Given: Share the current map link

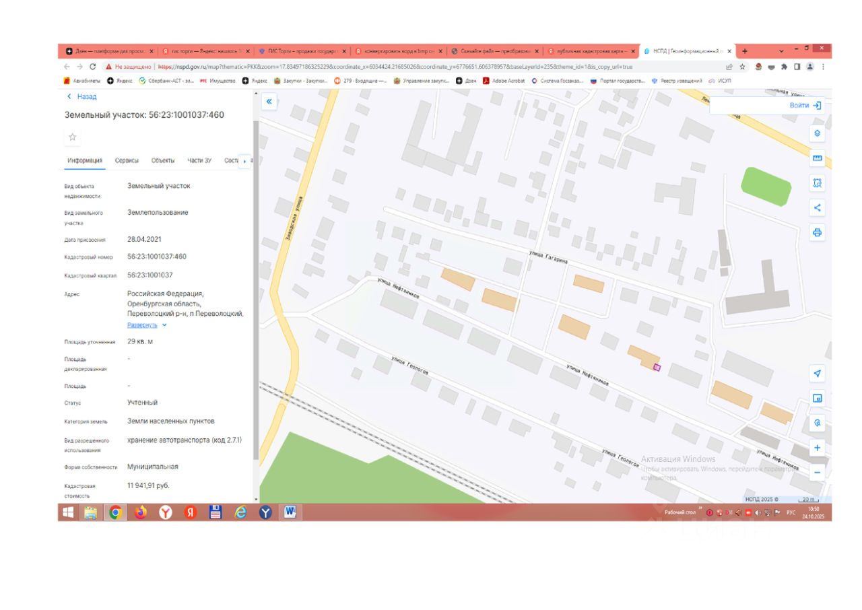Looking at the screenshot, I should [x=818, y=208].
